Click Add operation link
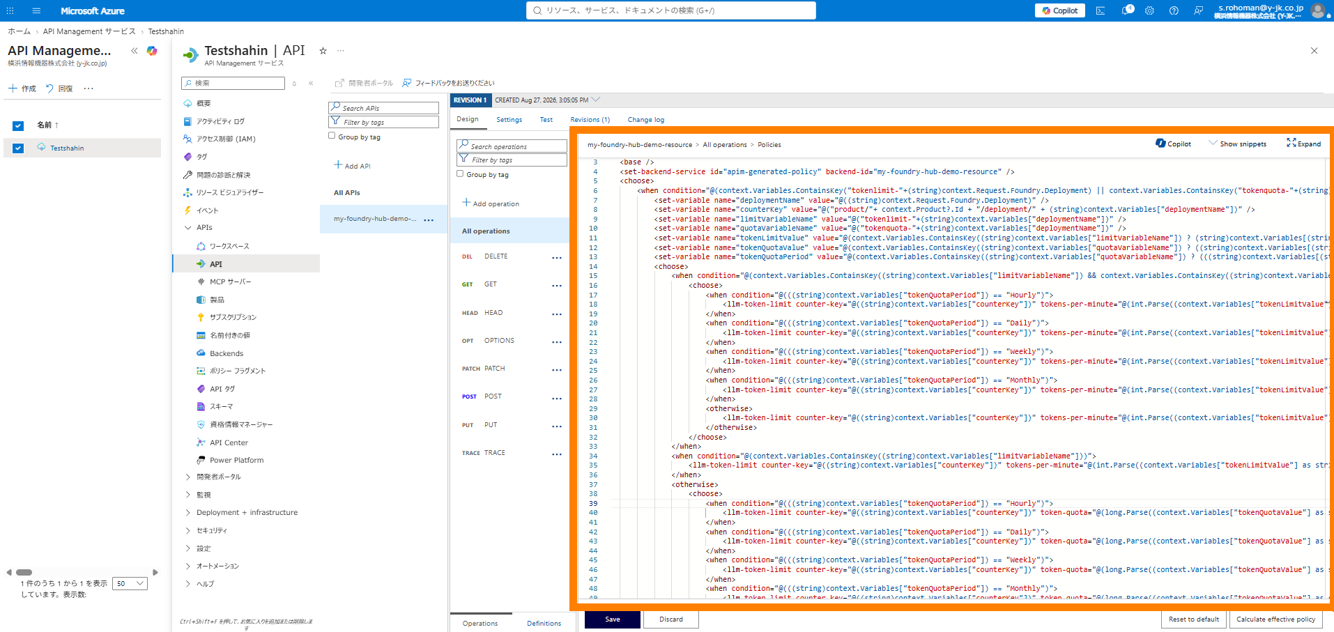This screenshot has height=632, width=1334. point(491,203)
